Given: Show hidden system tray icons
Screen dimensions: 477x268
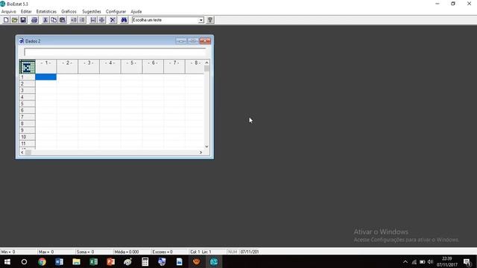Looking at the screenshot, I should [405, 262].
